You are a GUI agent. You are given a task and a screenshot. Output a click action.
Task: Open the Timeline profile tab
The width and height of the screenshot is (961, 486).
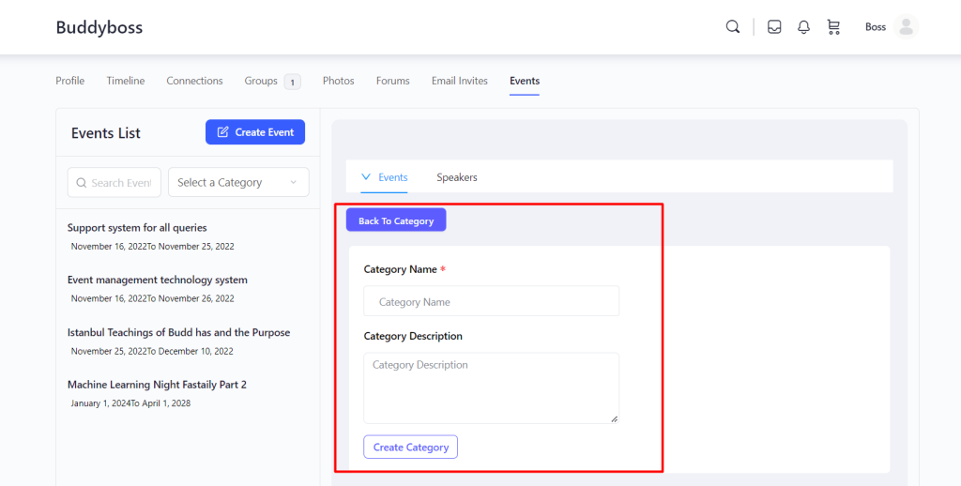126,81
